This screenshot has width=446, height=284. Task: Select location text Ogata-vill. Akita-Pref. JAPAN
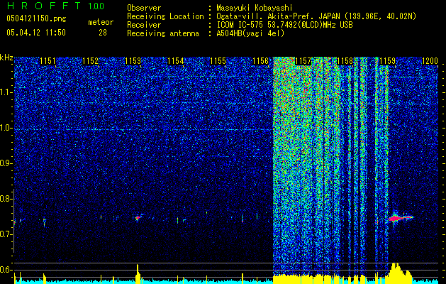277,16
